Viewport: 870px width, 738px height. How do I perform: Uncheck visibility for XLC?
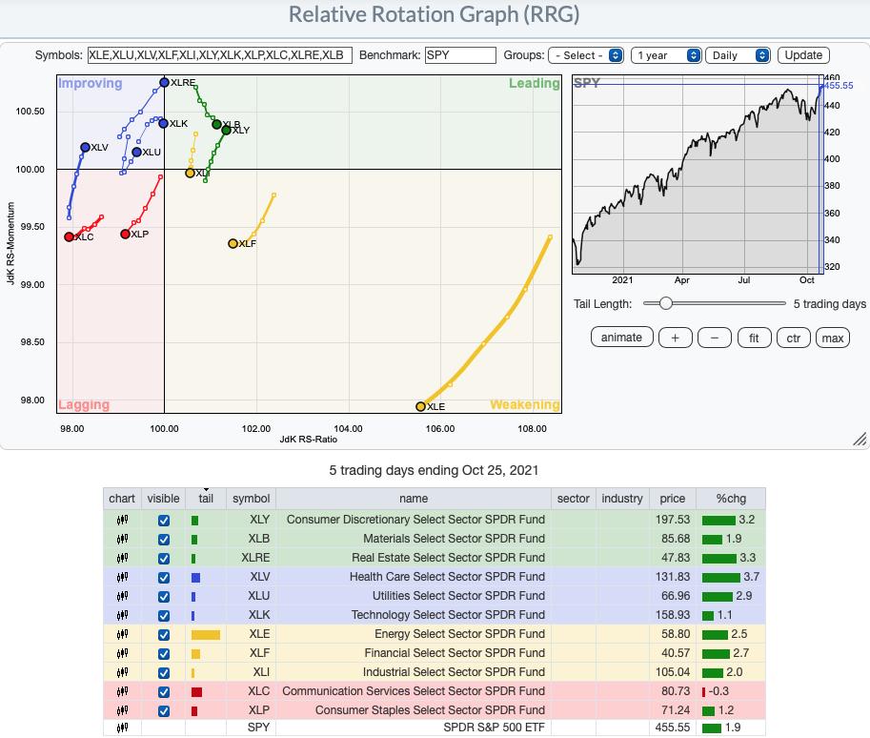coord(164,692)
